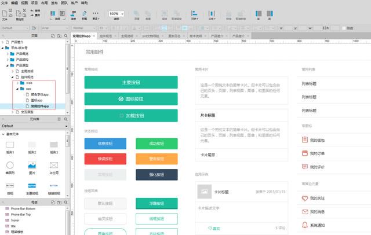Click the 我的订单 list item
This screenshot has width=371, height=235.
pos(334,153)
